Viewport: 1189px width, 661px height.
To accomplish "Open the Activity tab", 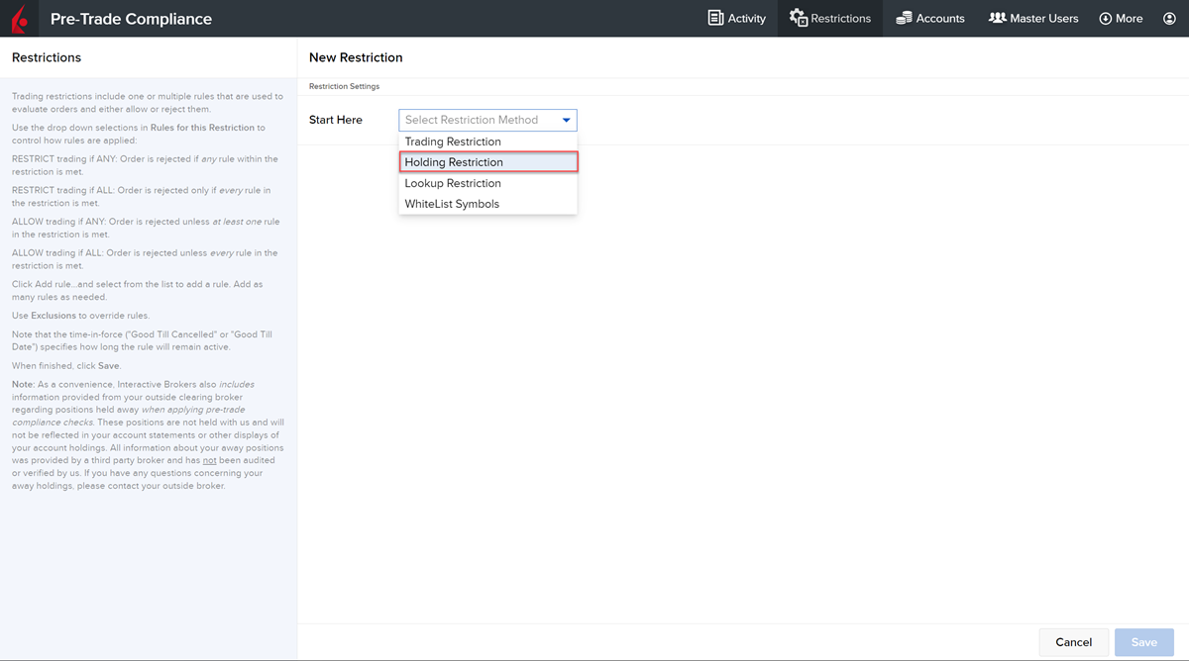I will click(737, 19).
